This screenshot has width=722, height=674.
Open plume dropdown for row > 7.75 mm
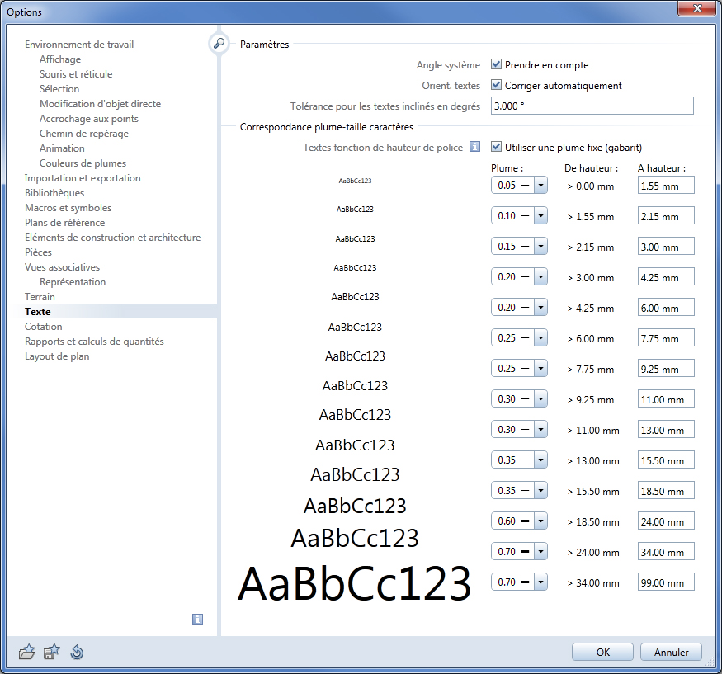click(540, 368)
